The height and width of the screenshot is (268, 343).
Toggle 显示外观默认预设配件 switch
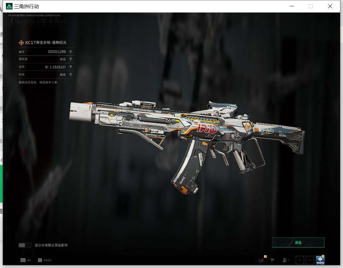(25, 245)
